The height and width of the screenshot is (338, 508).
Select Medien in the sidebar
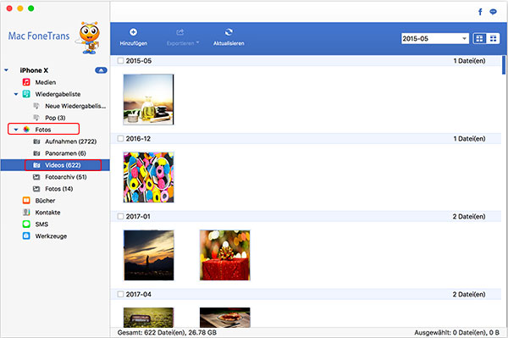coord(46,82)
